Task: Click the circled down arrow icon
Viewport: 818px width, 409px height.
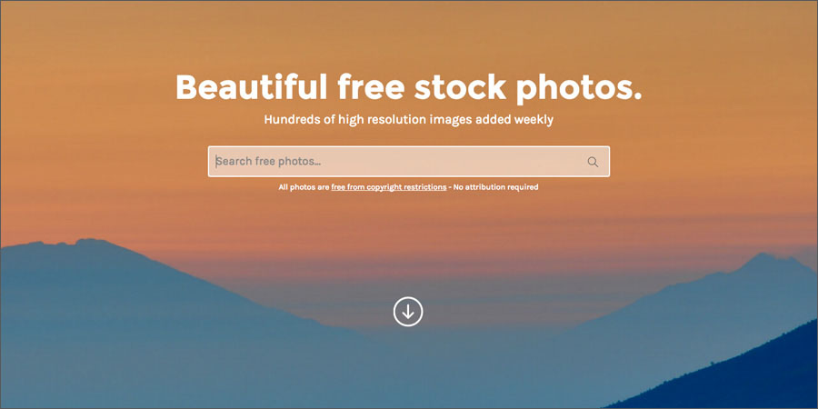Action: (408, 312)
